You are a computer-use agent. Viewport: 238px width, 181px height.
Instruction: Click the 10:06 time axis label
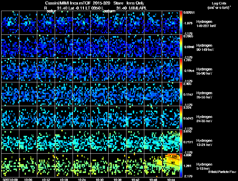[x=28, y=180]
